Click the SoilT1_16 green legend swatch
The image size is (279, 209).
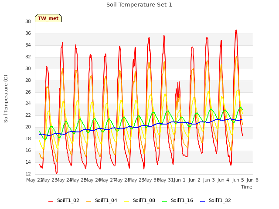[165, 201]
